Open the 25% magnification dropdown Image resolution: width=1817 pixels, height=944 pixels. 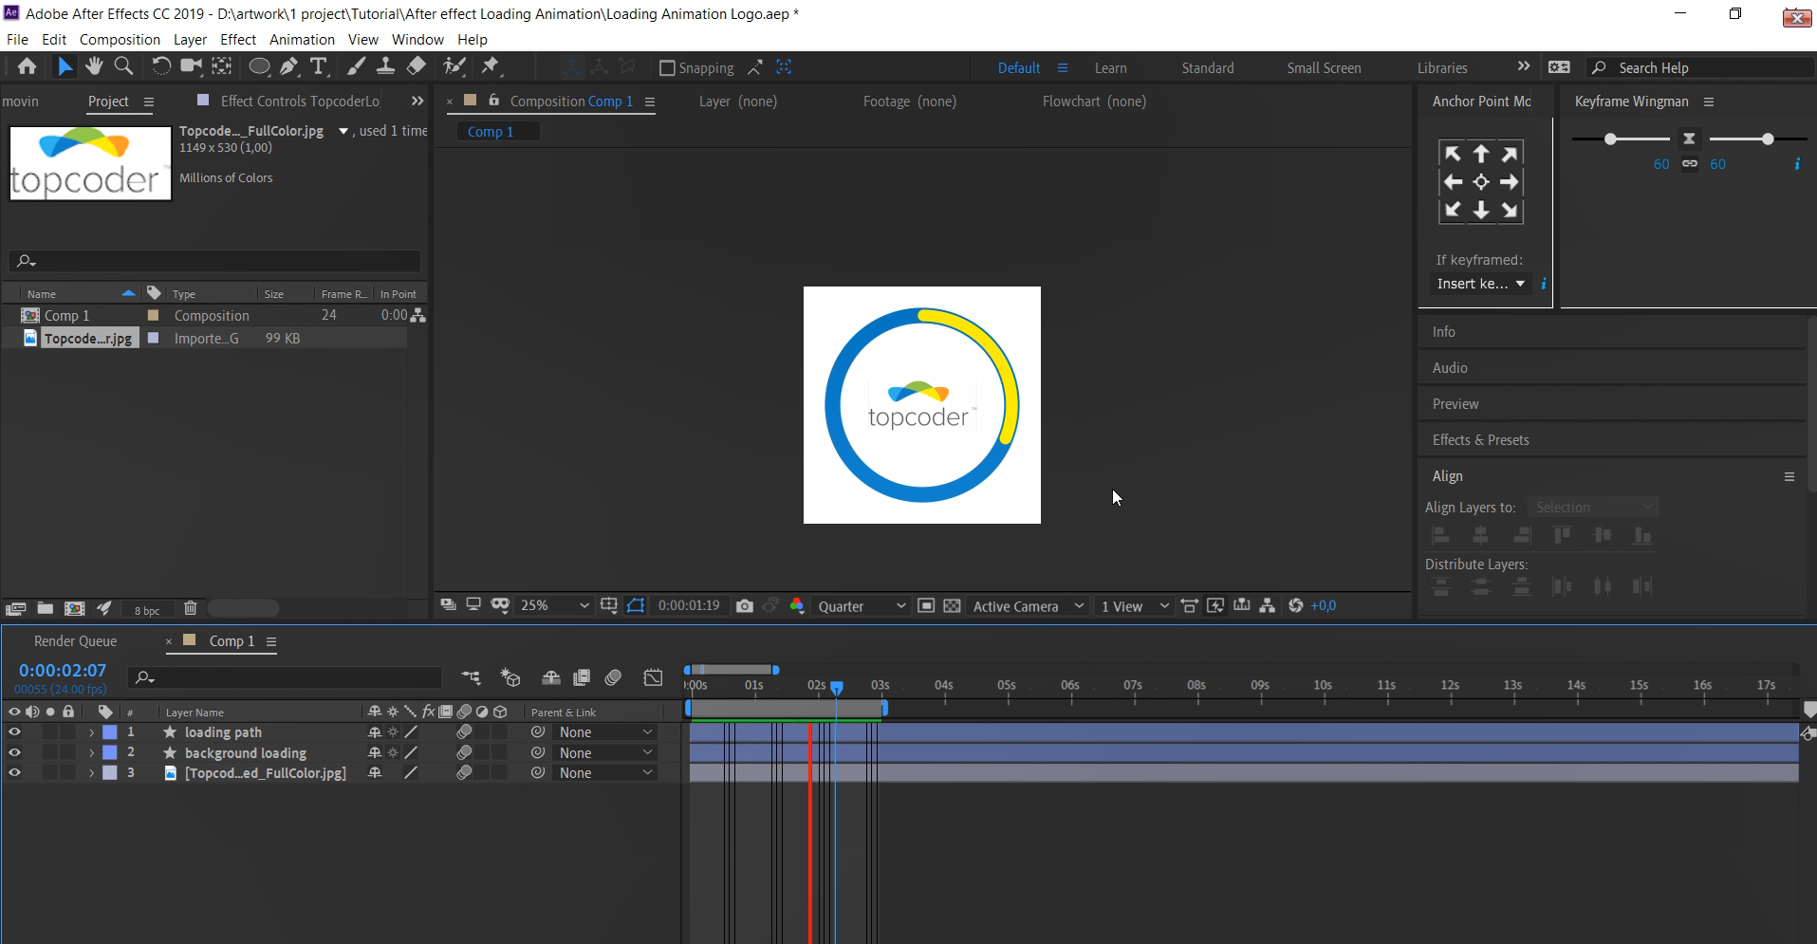pos(555,605)
